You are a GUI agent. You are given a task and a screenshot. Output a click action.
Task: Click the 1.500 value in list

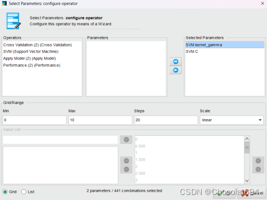(140, 160)
